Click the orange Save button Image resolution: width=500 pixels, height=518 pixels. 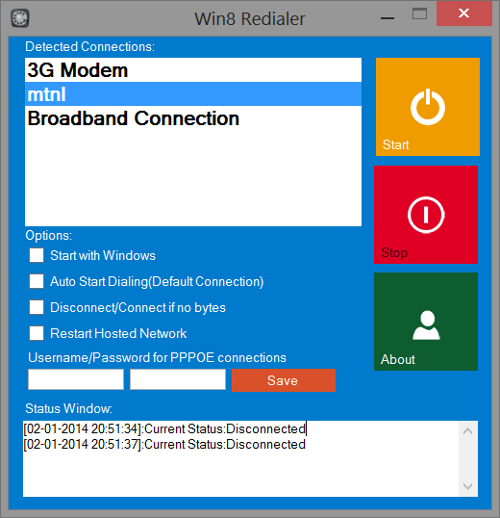(x=284, y=380)
